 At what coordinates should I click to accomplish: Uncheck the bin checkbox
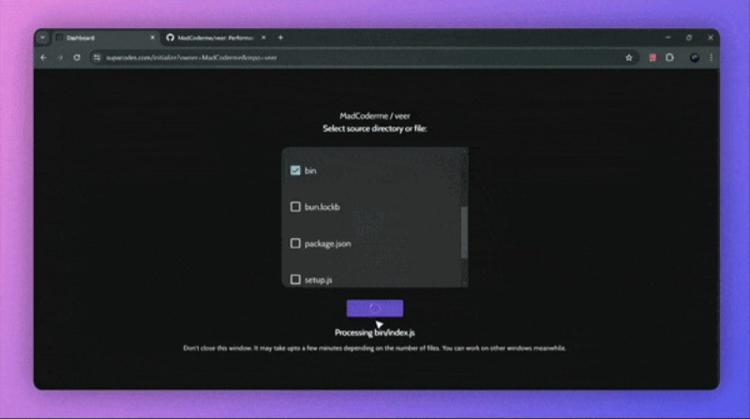tap(295, 171)
